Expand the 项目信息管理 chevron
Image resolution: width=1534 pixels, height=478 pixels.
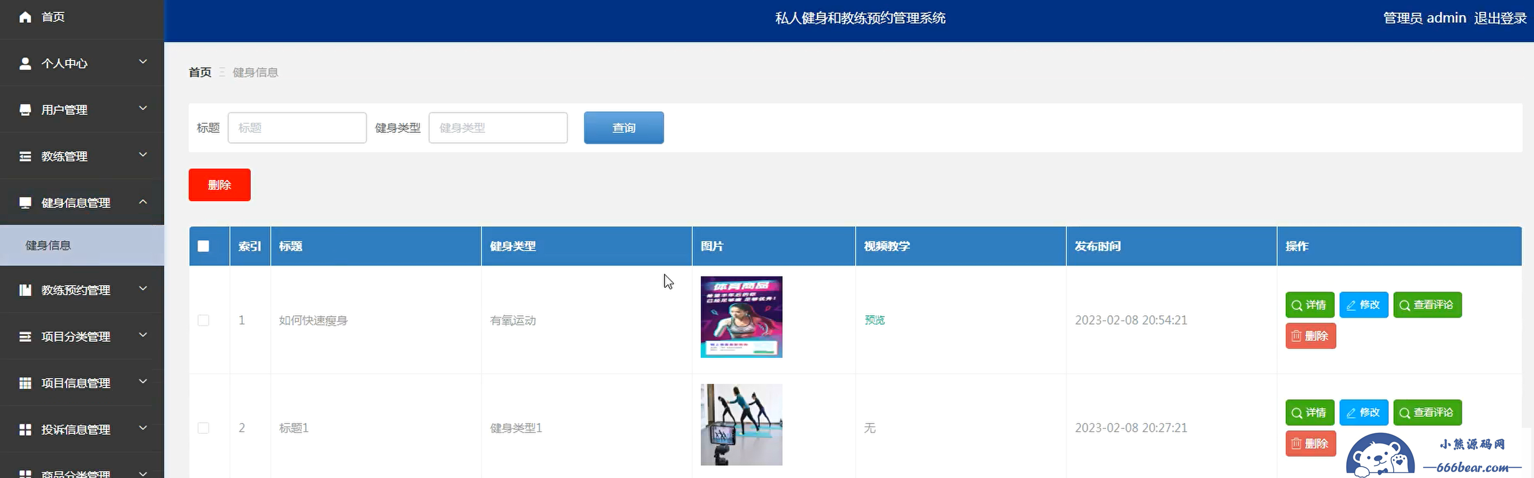(143, 381)
